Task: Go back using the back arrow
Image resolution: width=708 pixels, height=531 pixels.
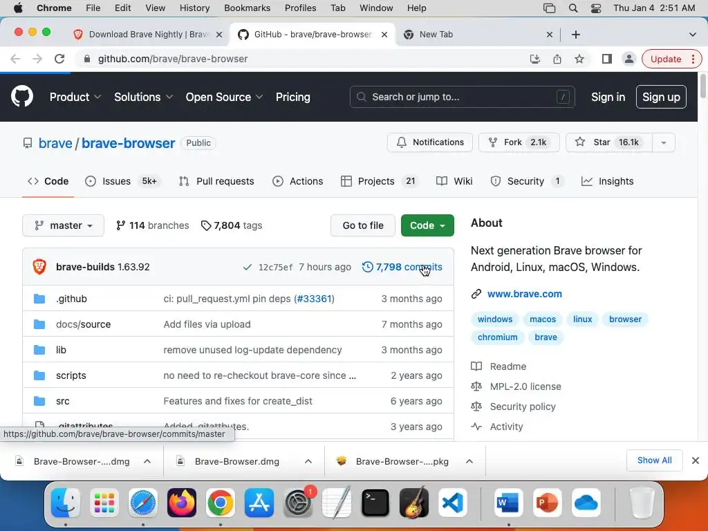Action: point(15,59)
